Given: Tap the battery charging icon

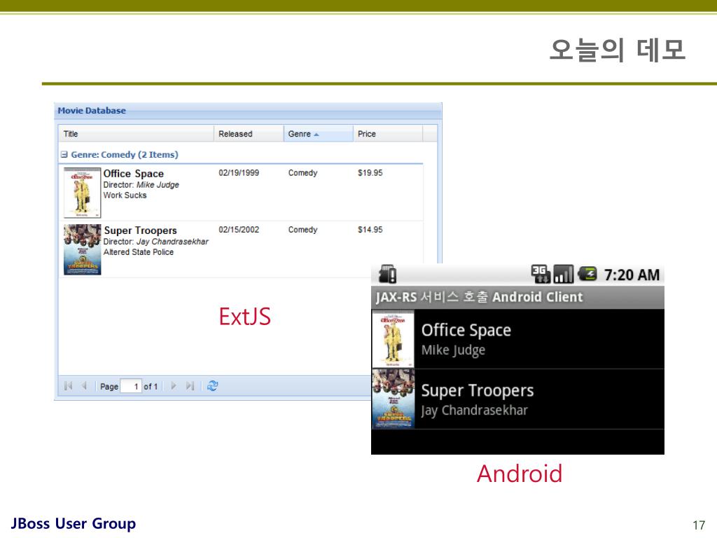Looking at the screenshot, I should (587, 274).
